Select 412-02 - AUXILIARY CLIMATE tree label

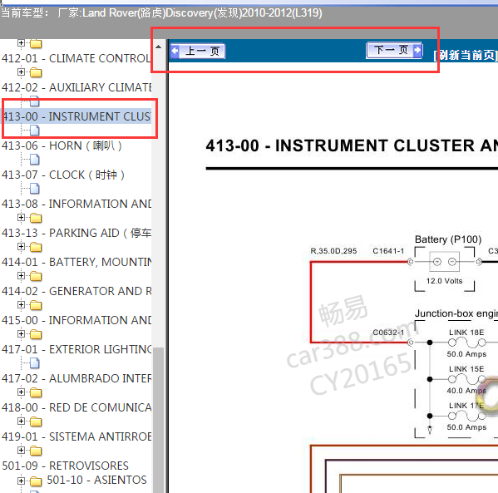76,87
